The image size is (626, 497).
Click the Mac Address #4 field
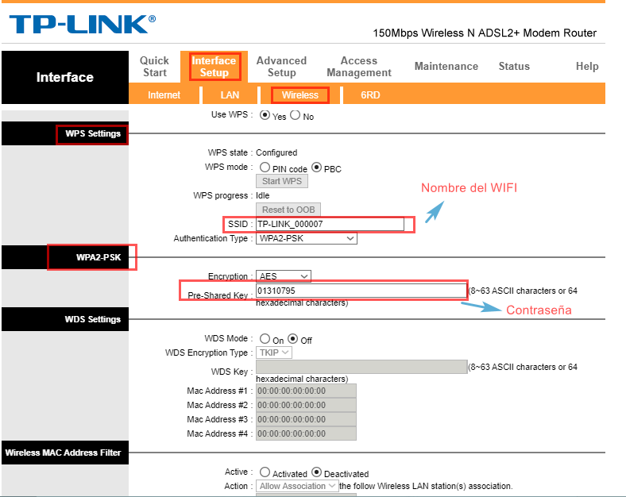click(306, 433)
